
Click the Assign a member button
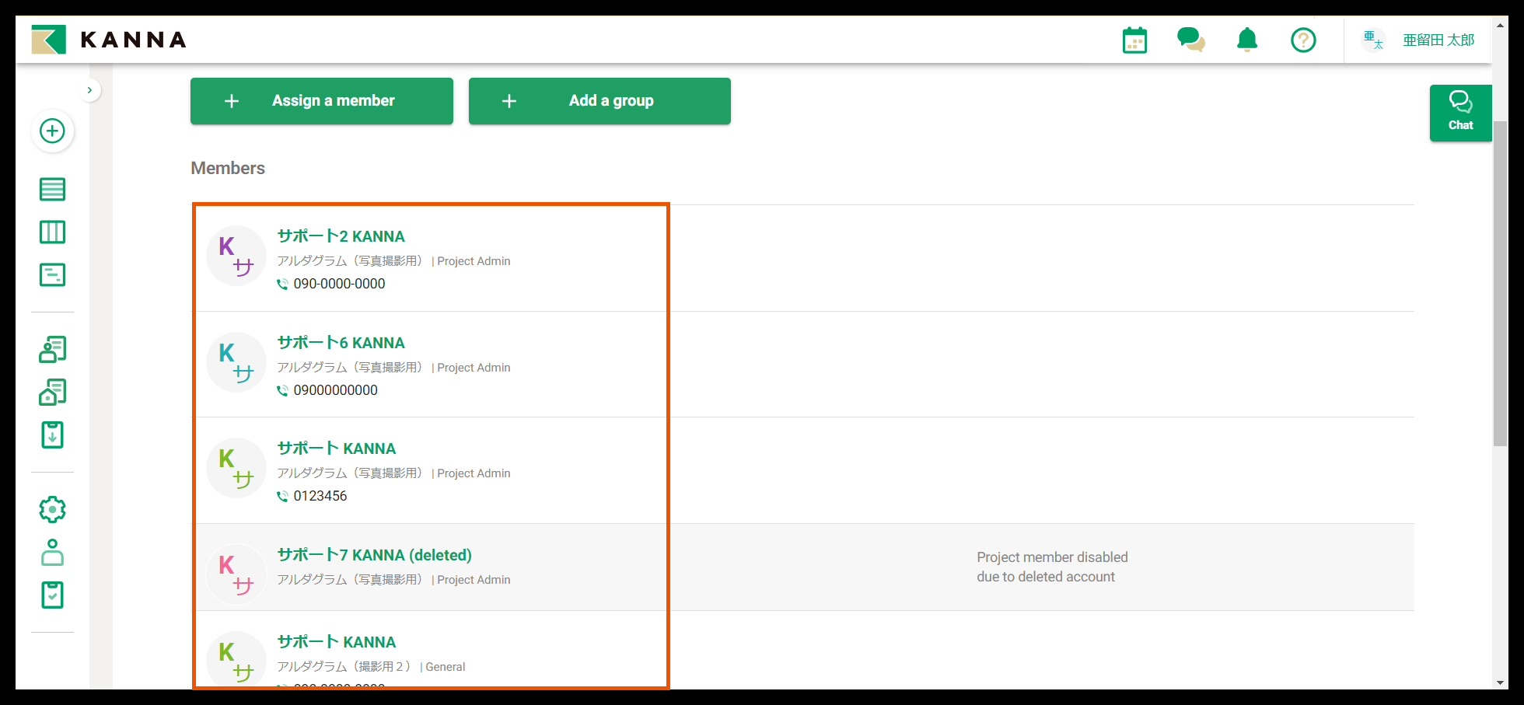click(x=322, y=101)
